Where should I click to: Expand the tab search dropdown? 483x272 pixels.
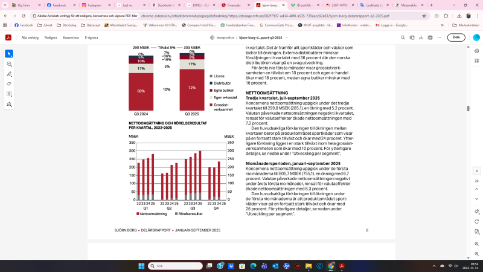pyautogui.click(x=5, y=5)
